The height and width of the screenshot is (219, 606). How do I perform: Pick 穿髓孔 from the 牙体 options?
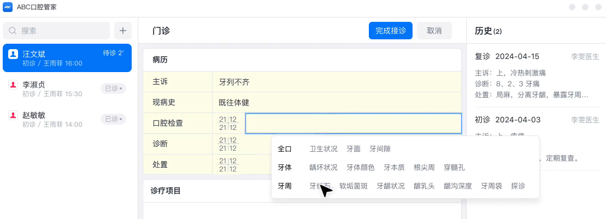pos(454,167)
